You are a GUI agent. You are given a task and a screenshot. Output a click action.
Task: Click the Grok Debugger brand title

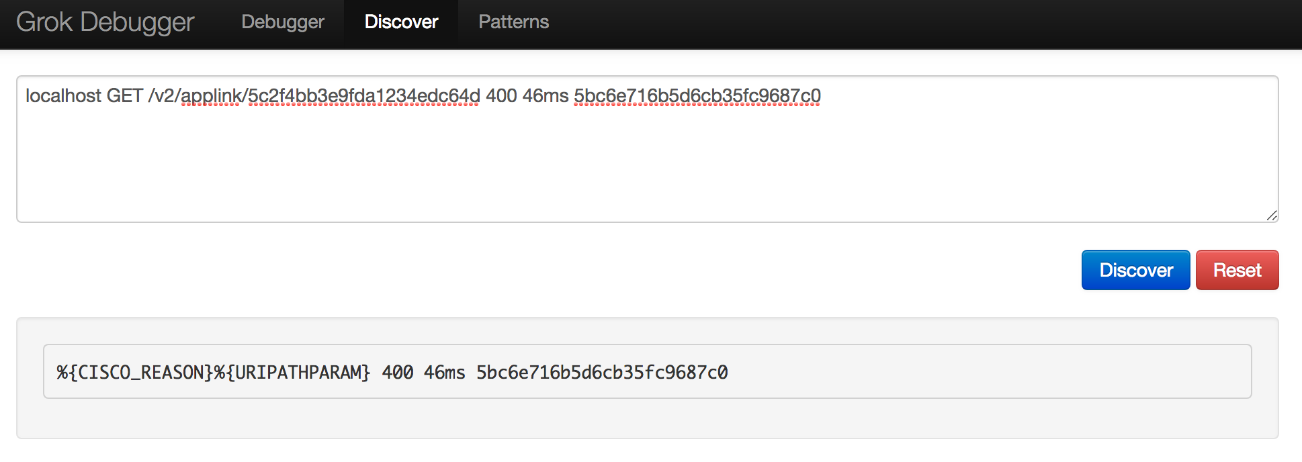pos(105,21)
